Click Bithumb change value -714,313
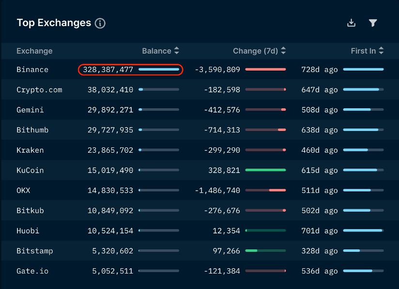 222,130
